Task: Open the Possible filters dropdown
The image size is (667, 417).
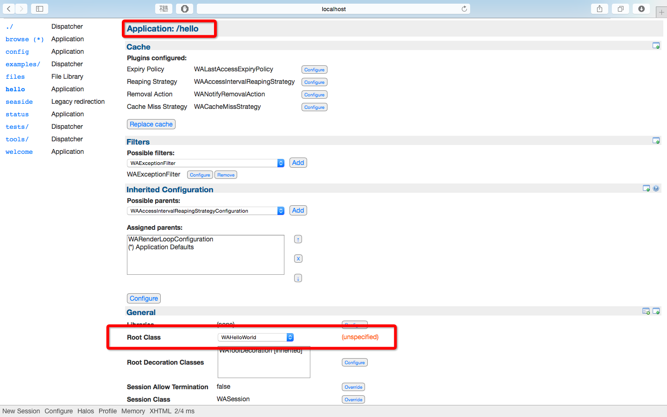Action: click(205, 163)
